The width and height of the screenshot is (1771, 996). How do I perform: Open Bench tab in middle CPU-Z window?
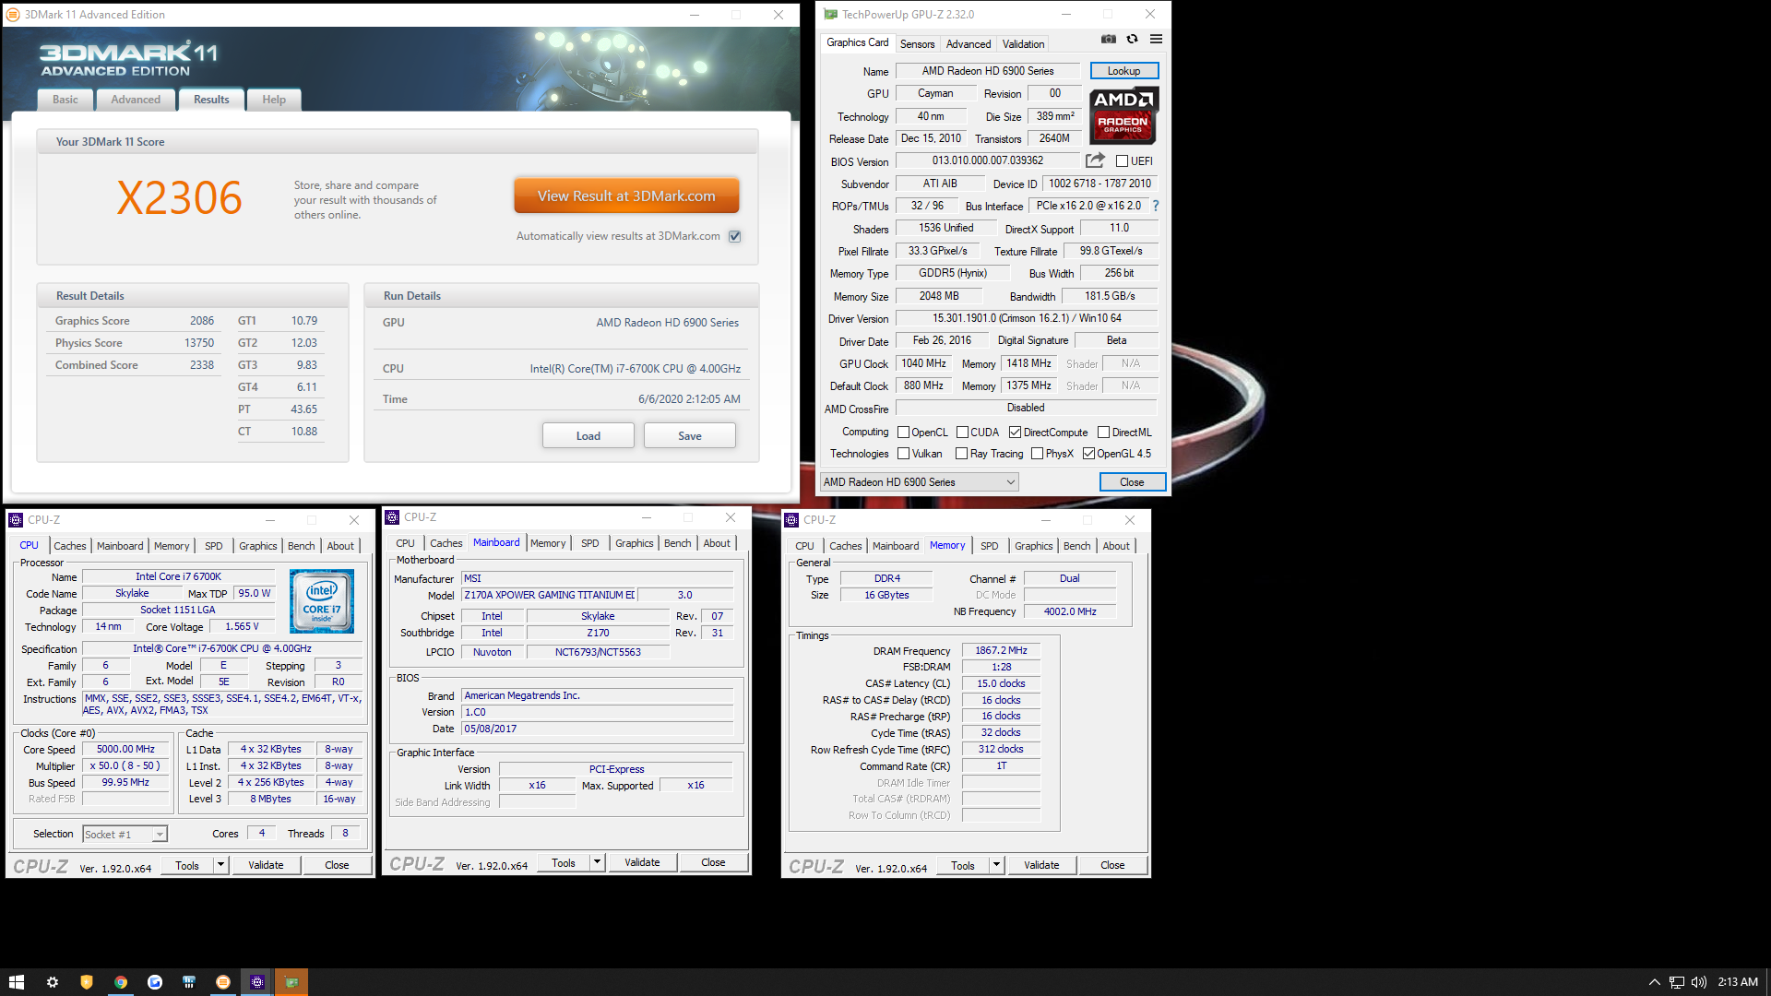677,543
